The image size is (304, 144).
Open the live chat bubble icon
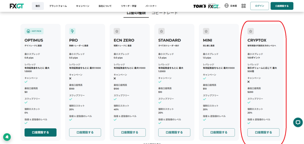coord(298,122)
